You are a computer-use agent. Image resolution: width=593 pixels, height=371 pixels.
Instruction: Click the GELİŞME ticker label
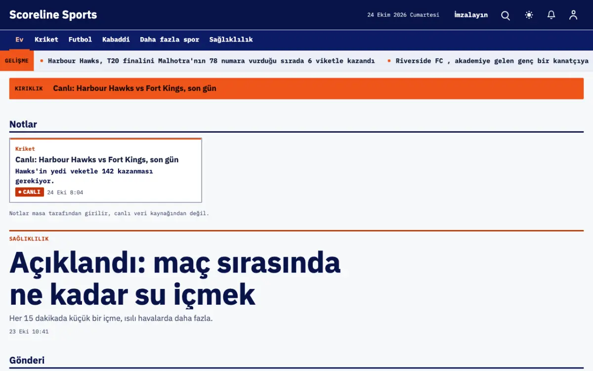16,61
